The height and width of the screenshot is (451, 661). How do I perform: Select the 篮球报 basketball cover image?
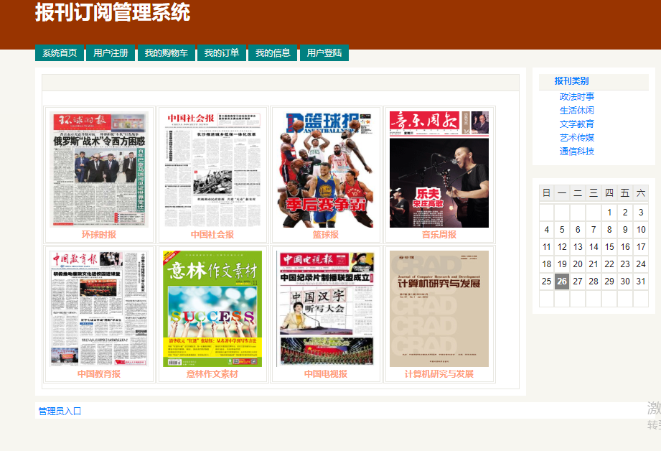click(326, 169)
